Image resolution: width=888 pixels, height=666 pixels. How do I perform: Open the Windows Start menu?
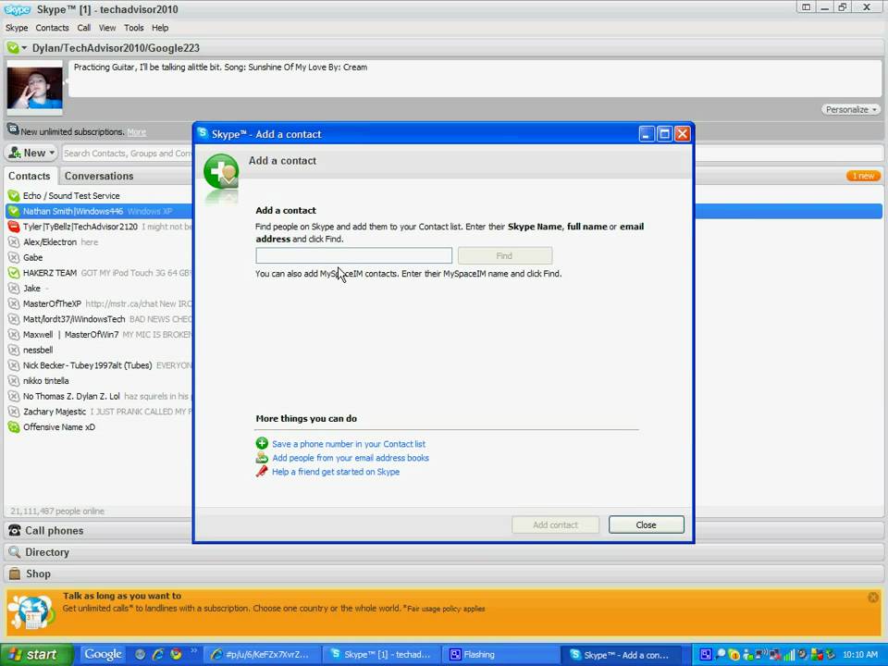[37, 655]
